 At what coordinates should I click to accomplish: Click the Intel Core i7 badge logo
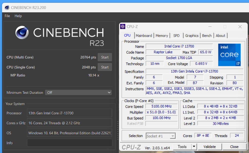pyautogui.click(x=229, y=55)
